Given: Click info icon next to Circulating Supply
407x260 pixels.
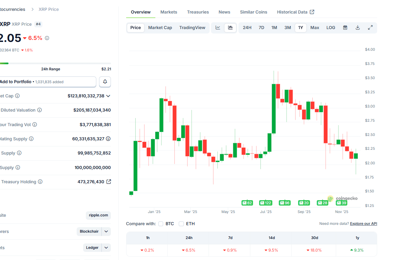Looking at the screenshot, I should coord(31,139).
